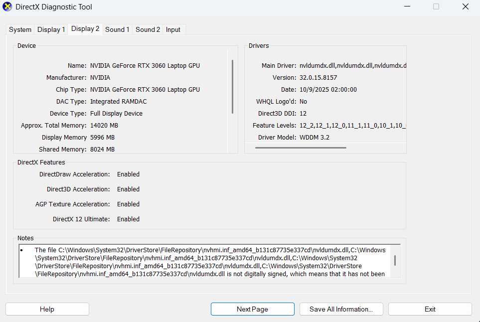Viewport: 480px width, 322px height.
Task: Click the Integrated RAMDAC value
Action: pyautogui.click(x=119, y=101)
